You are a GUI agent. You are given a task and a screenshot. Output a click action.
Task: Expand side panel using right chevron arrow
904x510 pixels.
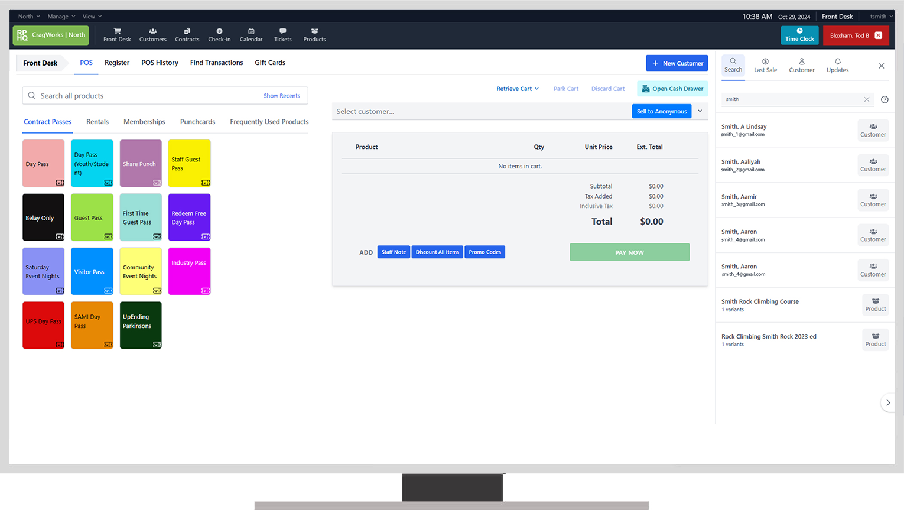click(887, 402)
